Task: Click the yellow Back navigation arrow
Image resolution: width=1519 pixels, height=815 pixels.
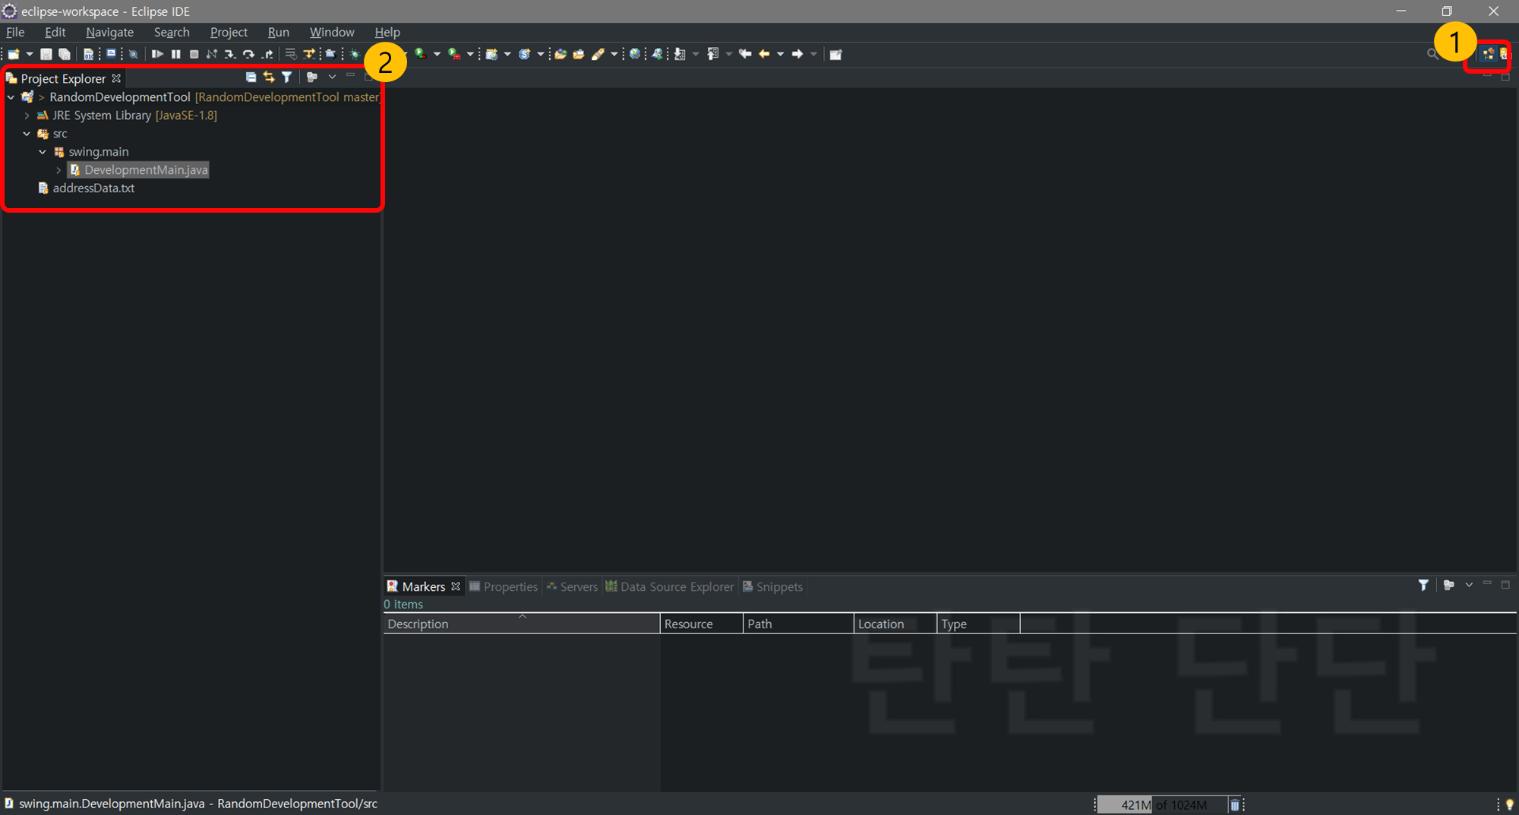Action: tap(764, 54)
